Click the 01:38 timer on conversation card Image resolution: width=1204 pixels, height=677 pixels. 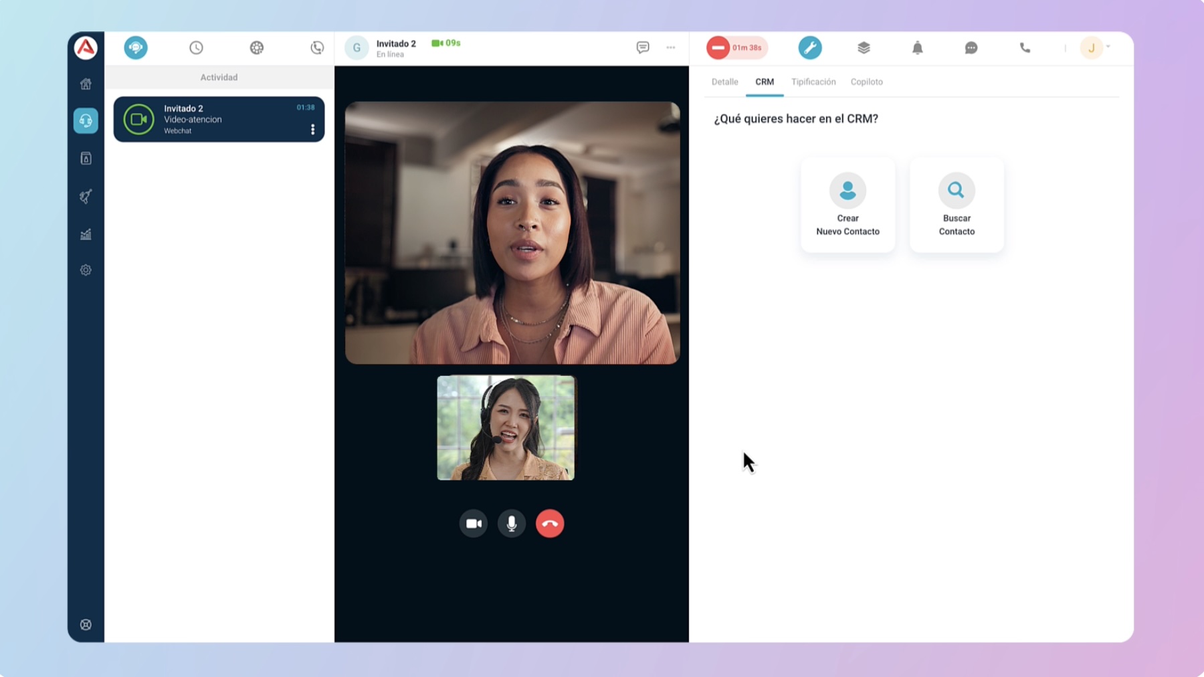(306, 107)
